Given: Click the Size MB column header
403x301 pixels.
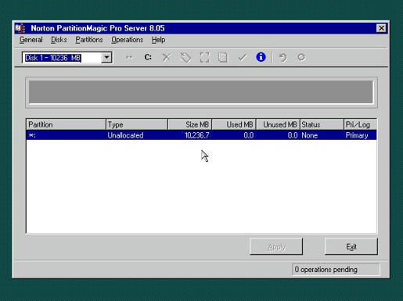Looking at the screenshot, I should tap(190, 124).
